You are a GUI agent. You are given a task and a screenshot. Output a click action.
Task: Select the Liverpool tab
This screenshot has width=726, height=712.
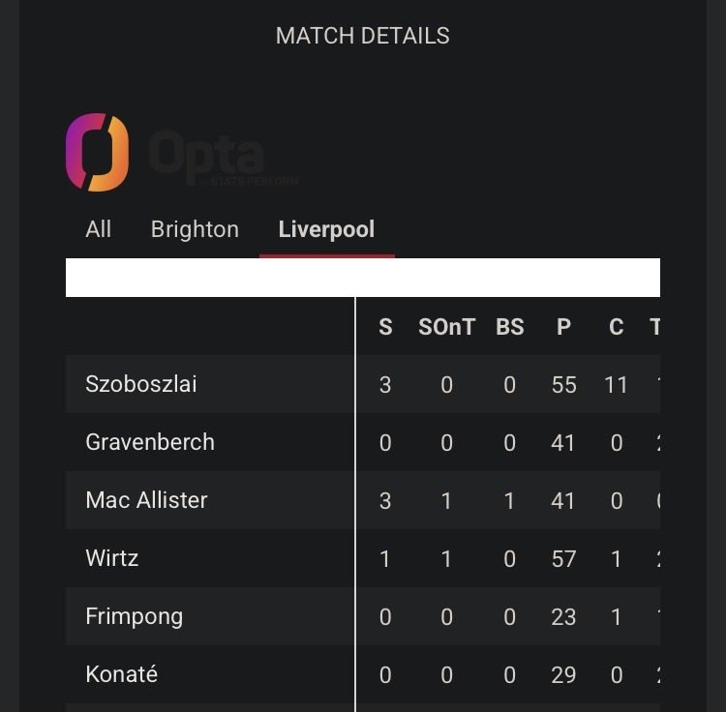pos(326,229)
